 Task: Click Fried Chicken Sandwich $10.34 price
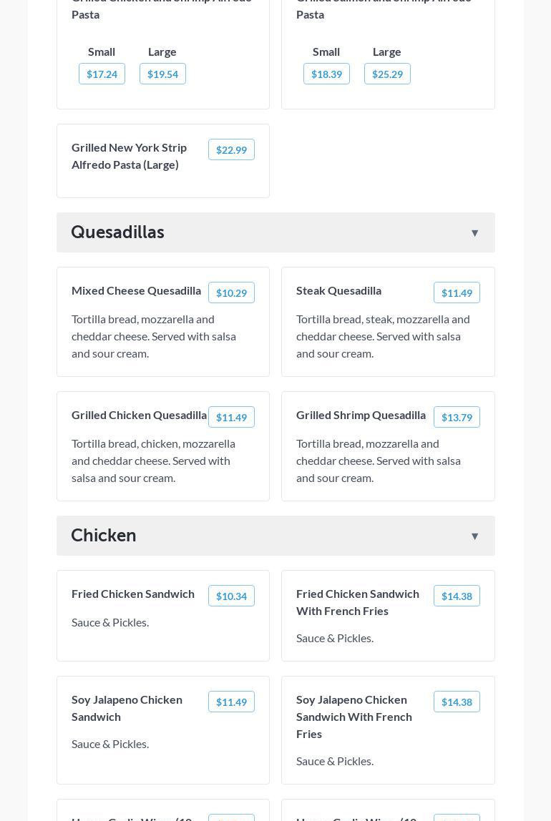pos(231,596)
